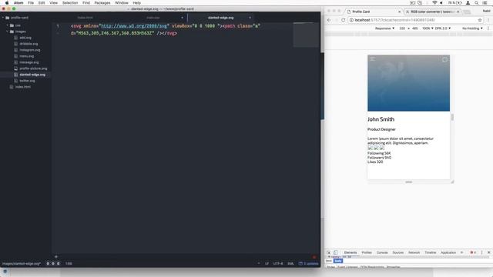The width and height of the screenshot is (493, 277).
Task: Open the No throttling dropdown
Action: pos(472,28)
